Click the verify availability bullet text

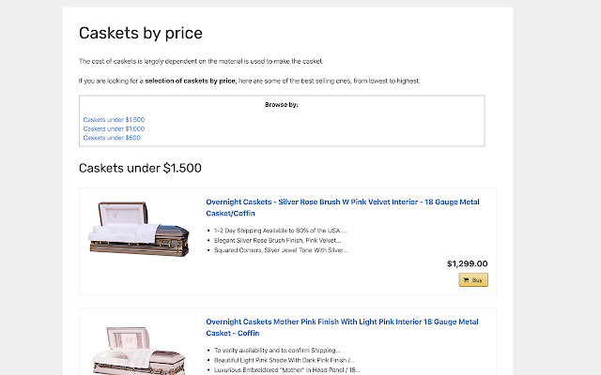[281, 351]
